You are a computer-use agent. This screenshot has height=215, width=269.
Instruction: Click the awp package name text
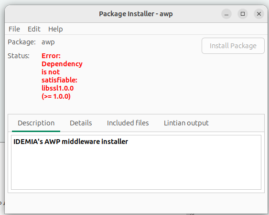point(48,42)
